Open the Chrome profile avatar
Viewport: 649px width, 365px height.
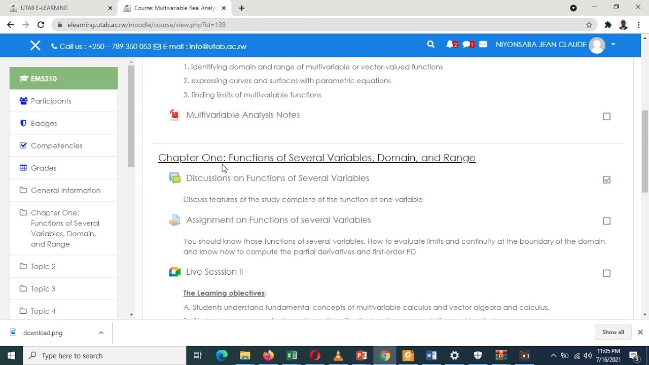[624, 24]
